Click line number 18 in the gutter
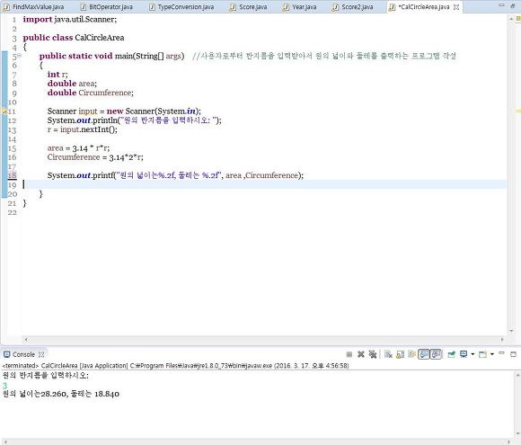 [12, 175]
